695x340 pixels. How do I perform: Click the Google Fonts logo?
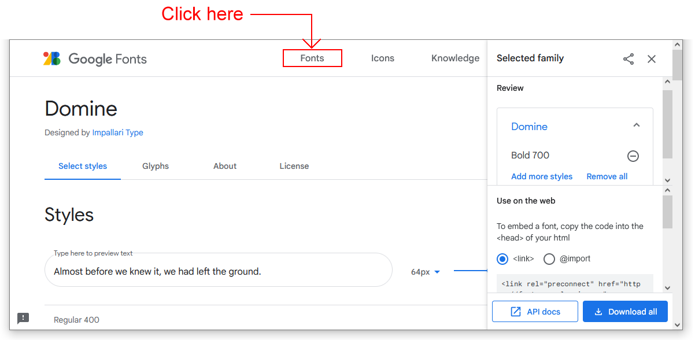click(x=95, y=58)
